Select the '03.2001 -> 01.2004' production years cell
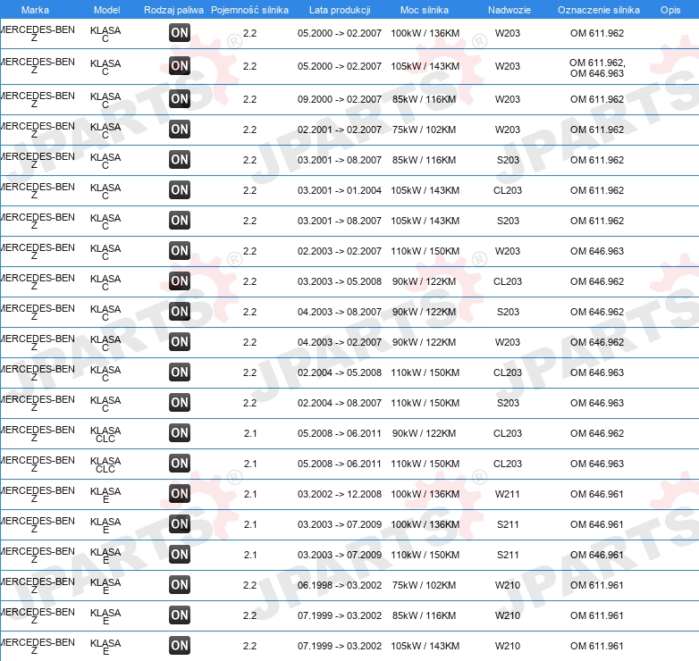Viewport: 699px width, 661px height. [340, 190]
